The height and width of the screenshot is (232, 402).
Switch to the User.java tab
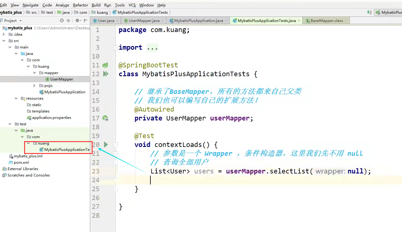coord(106,21)
